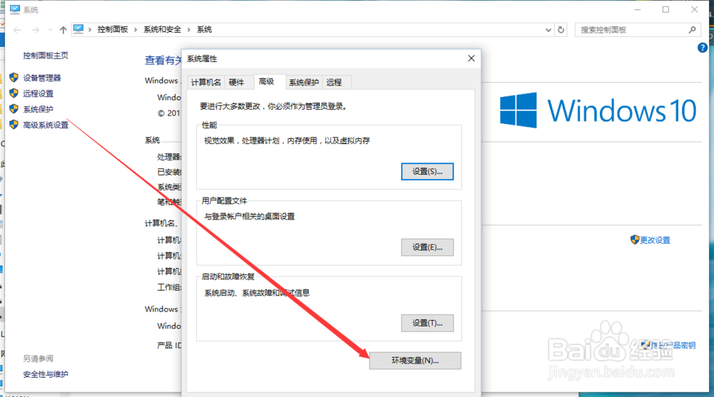Viewport: 714px width, 397px height.
Task: Click the 用户配置文件 section heading text
Action: coord(224,200)
